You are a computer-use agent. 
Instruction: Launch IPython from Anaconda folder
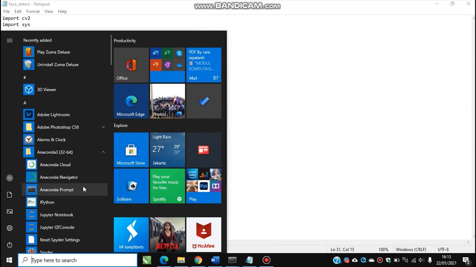65,202
